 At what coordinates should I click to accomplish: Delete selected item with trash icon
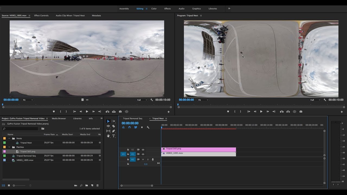(x=98, y=186)
